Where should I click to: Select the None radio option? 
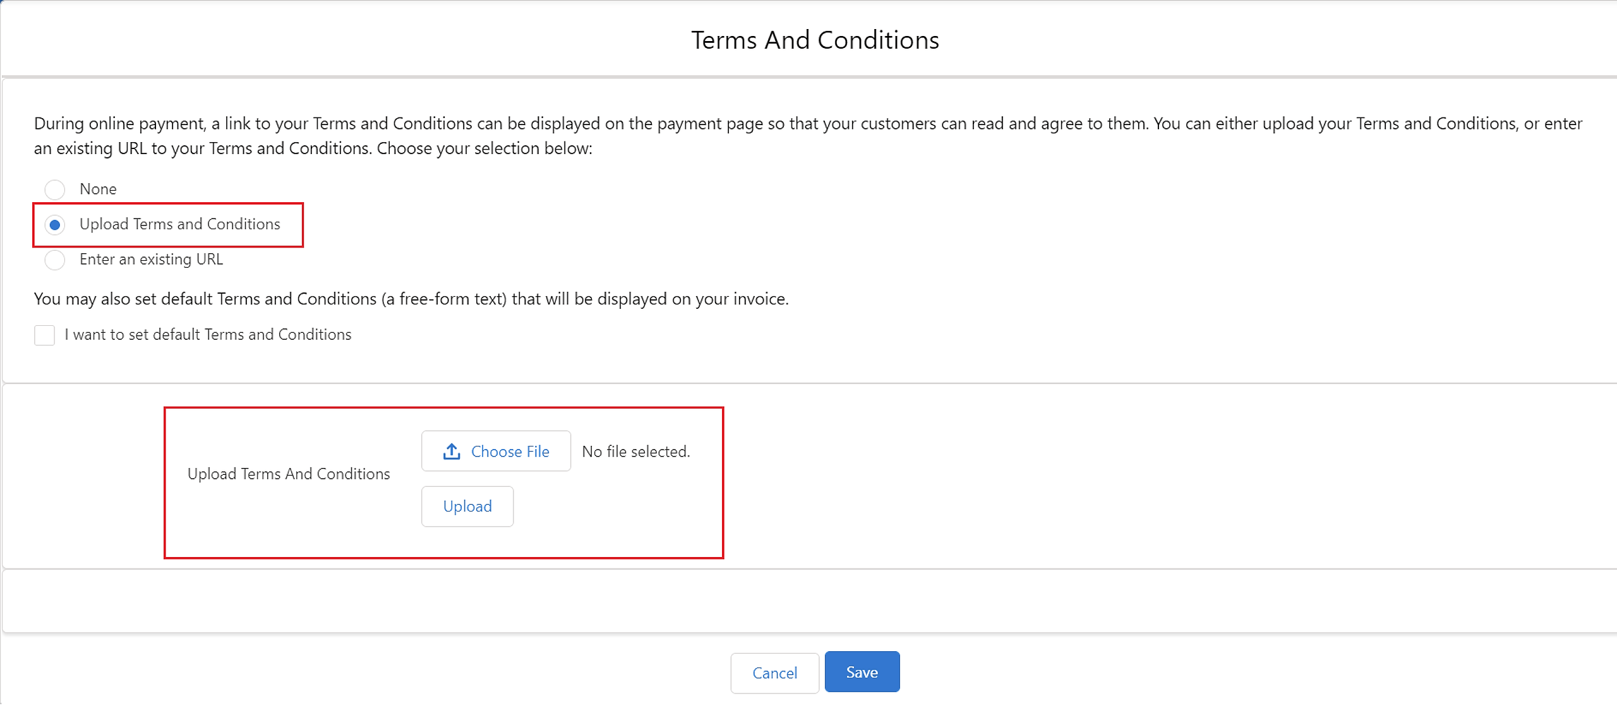55,189
